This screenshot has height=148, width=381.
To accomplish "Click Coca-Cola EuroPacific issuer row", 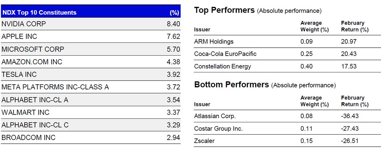I will 225,54.
